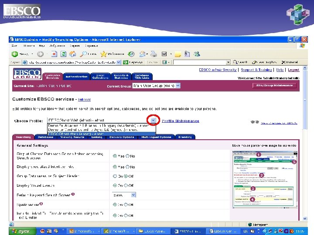The width and height of the screenshot is (314, 235).
Task: Click the Edit with Word icon
Action: pyautogui.click(x=164, y=54)
